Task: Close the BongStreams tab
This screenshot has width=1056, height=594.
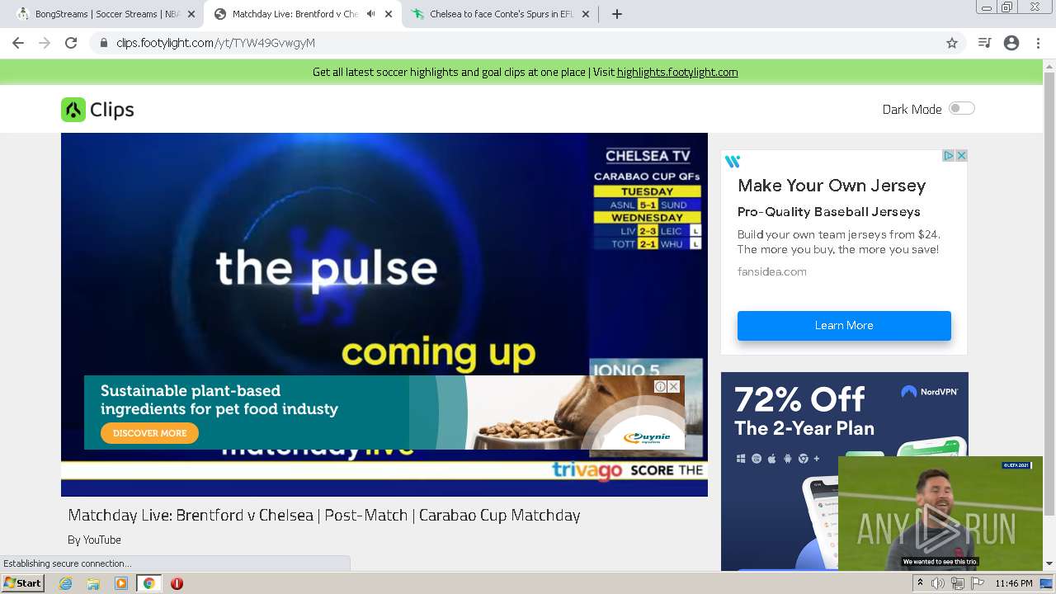Action: coord(191,14)
